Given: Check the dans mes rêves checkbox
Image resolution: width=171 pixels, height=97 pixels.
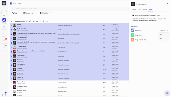Looking at the screenshot, I should pyautogui.click(x=11, y=92).
